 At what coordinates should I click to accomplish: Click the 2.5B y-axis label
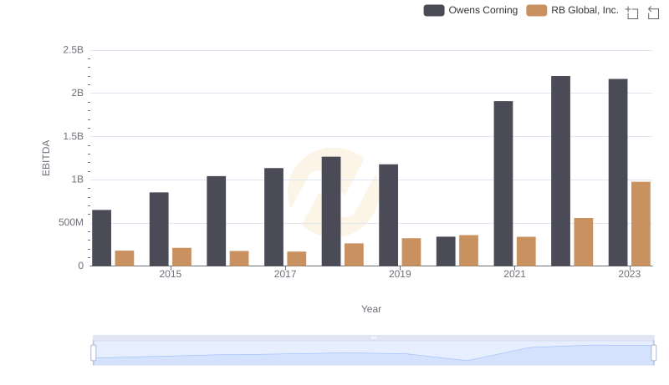click(74, 50)
